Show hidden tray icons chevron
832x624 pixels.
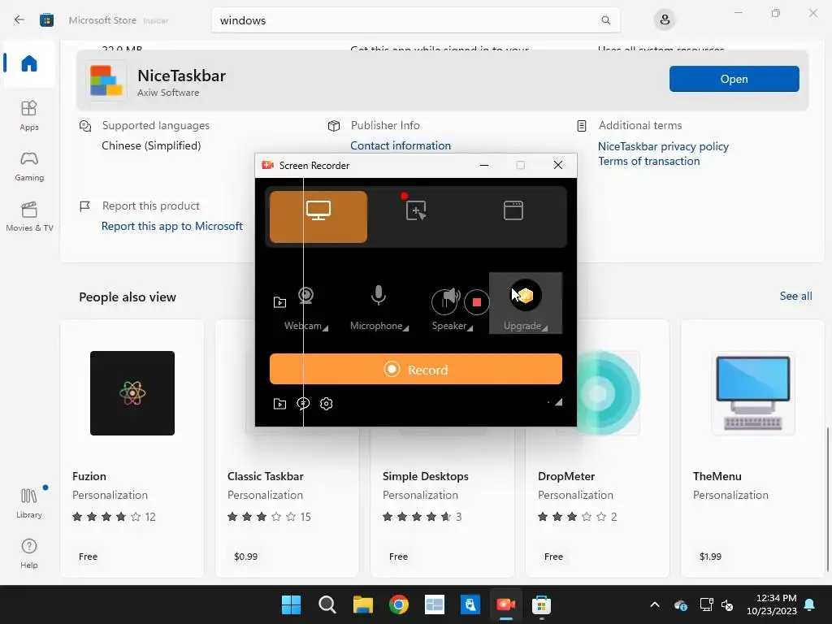tap(655, 604)
